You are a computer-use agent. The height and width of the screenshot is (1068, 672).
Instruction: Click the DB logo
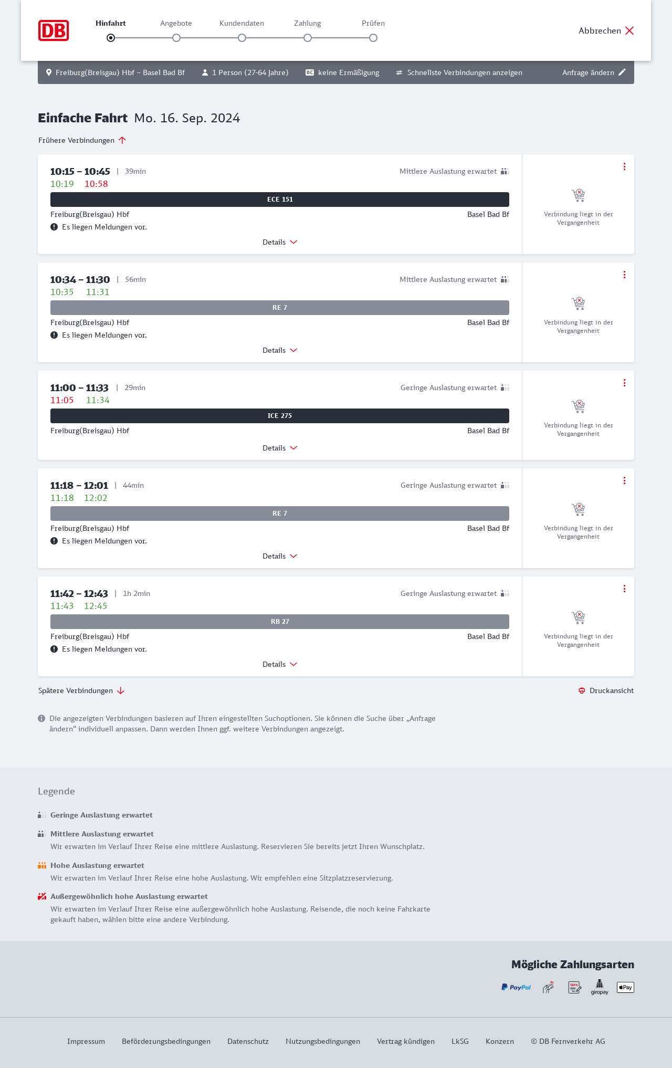click(54, 30)
